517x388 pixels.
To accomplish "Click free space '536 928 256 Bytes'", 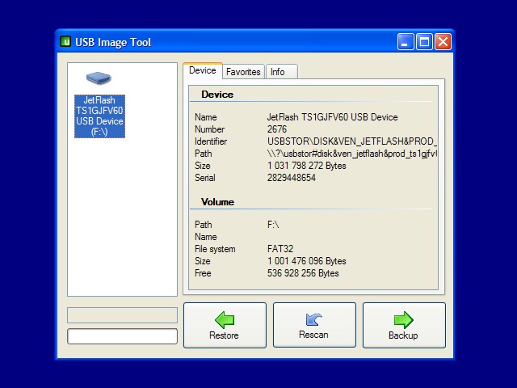I will [x=303, y=273].
